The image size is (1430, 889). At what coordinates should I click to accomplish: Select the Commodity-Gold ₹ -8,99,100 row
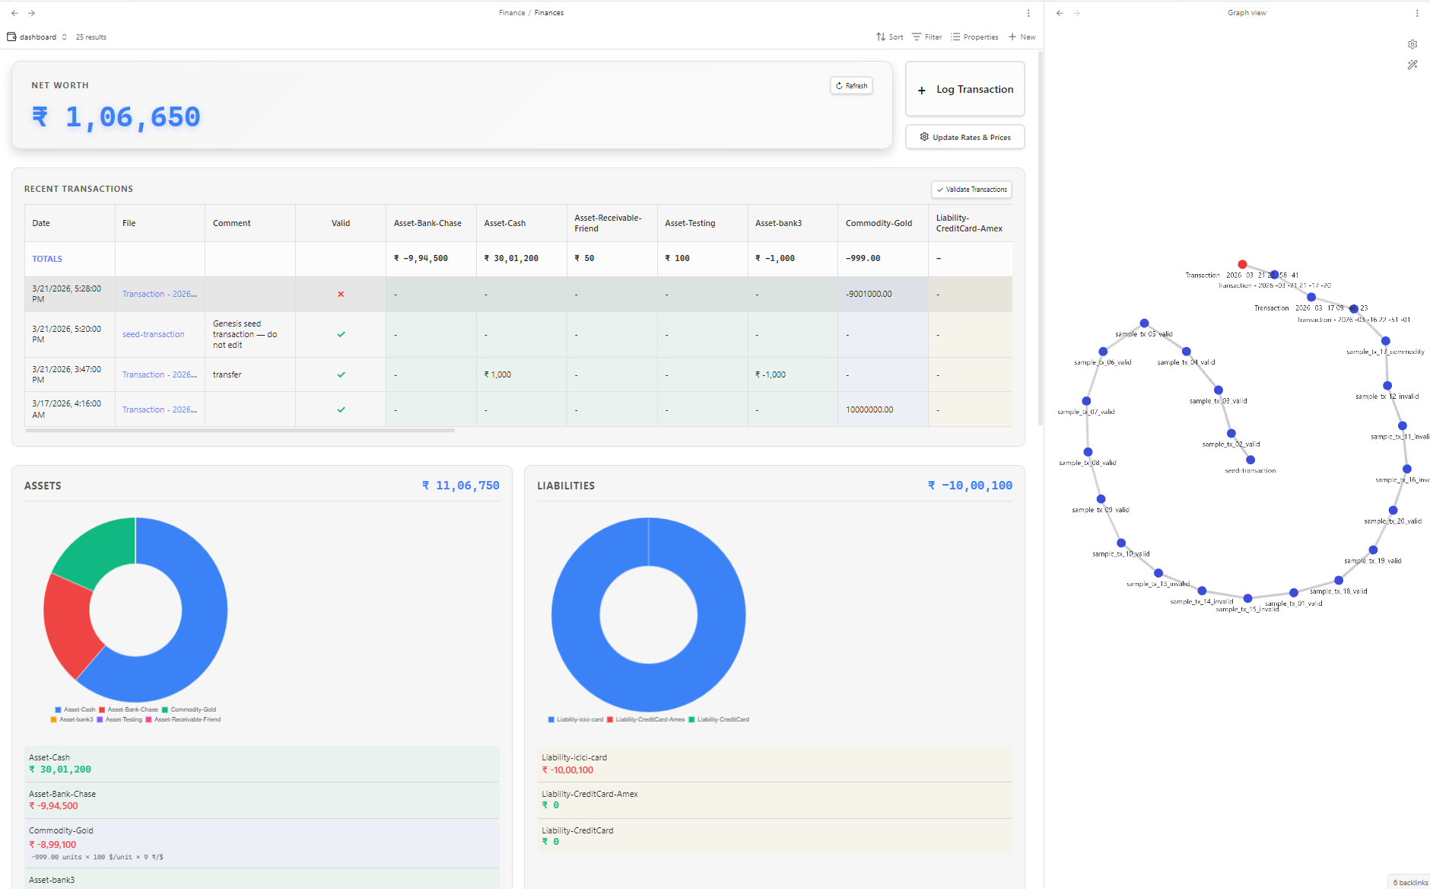pos(262,843)
